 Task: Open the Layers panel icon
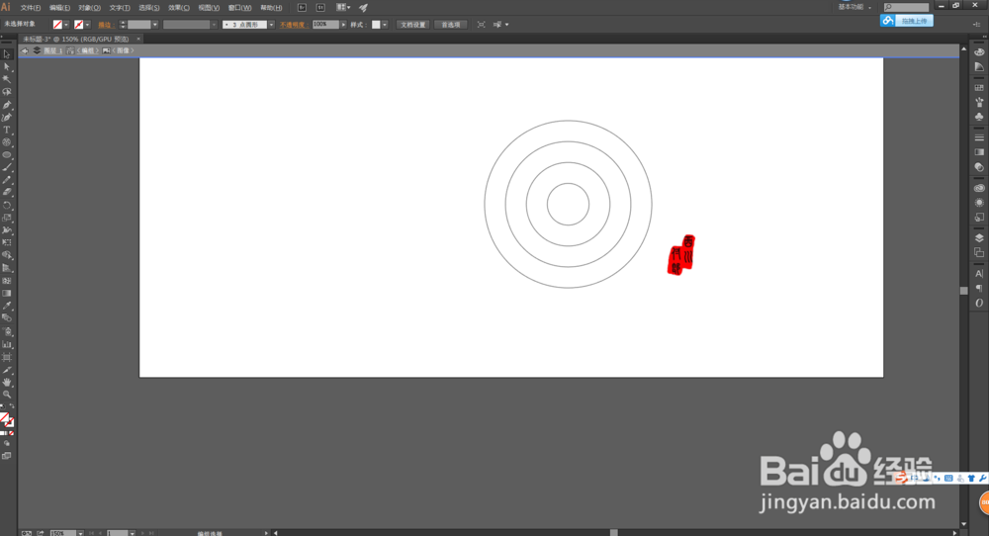click(x=979, y=238)
